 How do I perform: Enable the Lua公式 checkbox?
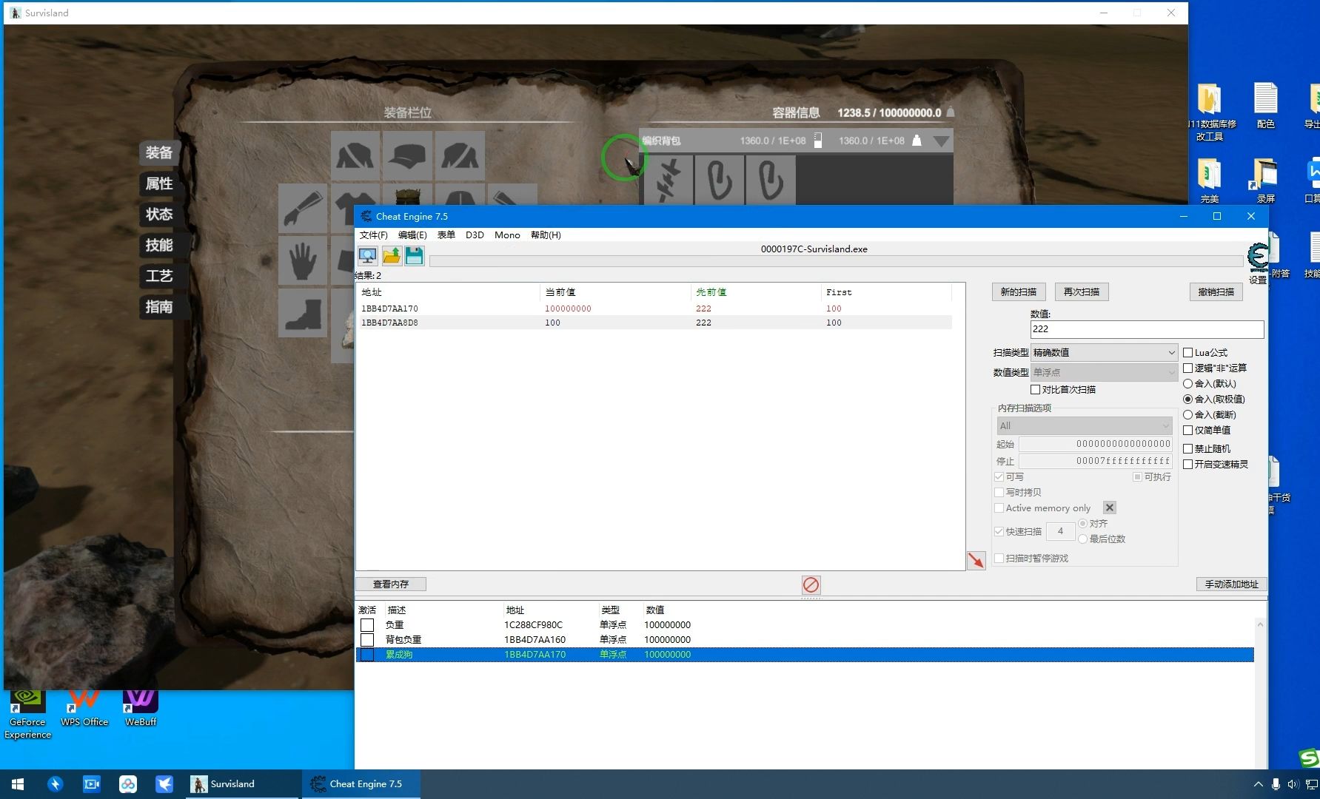tap(1187, 353)
